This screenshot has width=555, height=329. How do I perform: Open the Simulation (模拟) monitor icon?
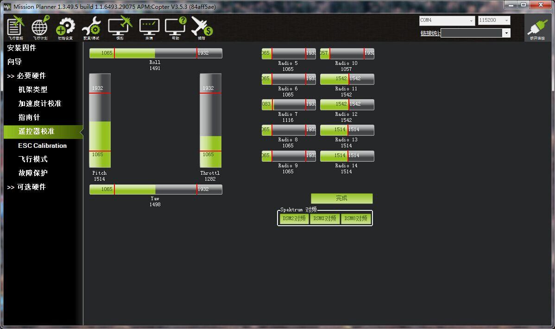120,27
